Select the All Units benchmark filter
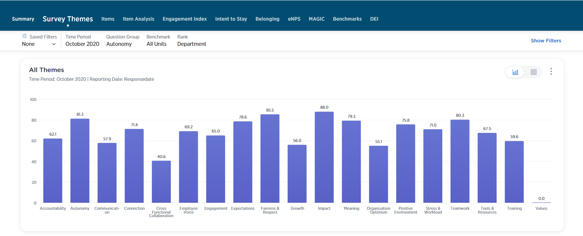 point(156,44)
